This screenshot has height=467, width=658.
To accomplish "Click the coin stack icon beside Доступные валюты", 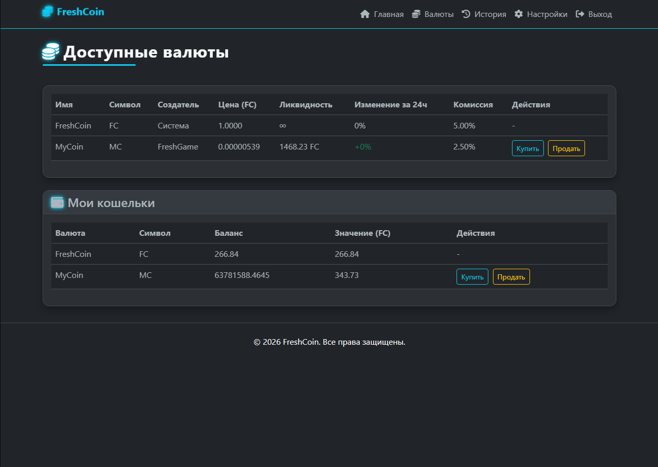I will click(x=50, y=52).
